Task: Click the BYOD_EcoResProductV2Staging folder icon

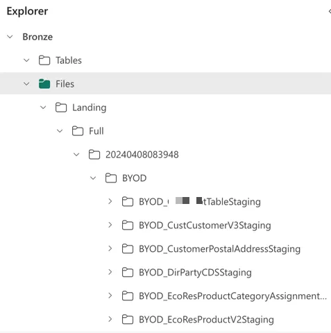Action: click(x=128, y=319)
